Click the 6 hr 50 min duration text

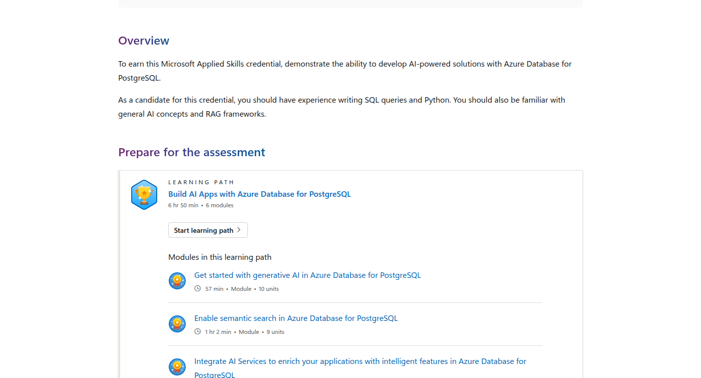pyautogui.click(x=183, y=205)
